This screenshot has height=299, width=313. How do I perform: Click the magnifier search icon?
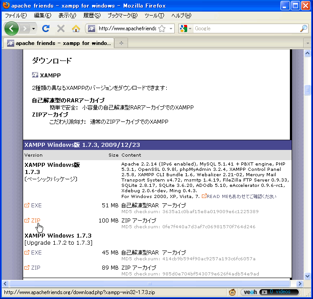(x=304, y=28)
